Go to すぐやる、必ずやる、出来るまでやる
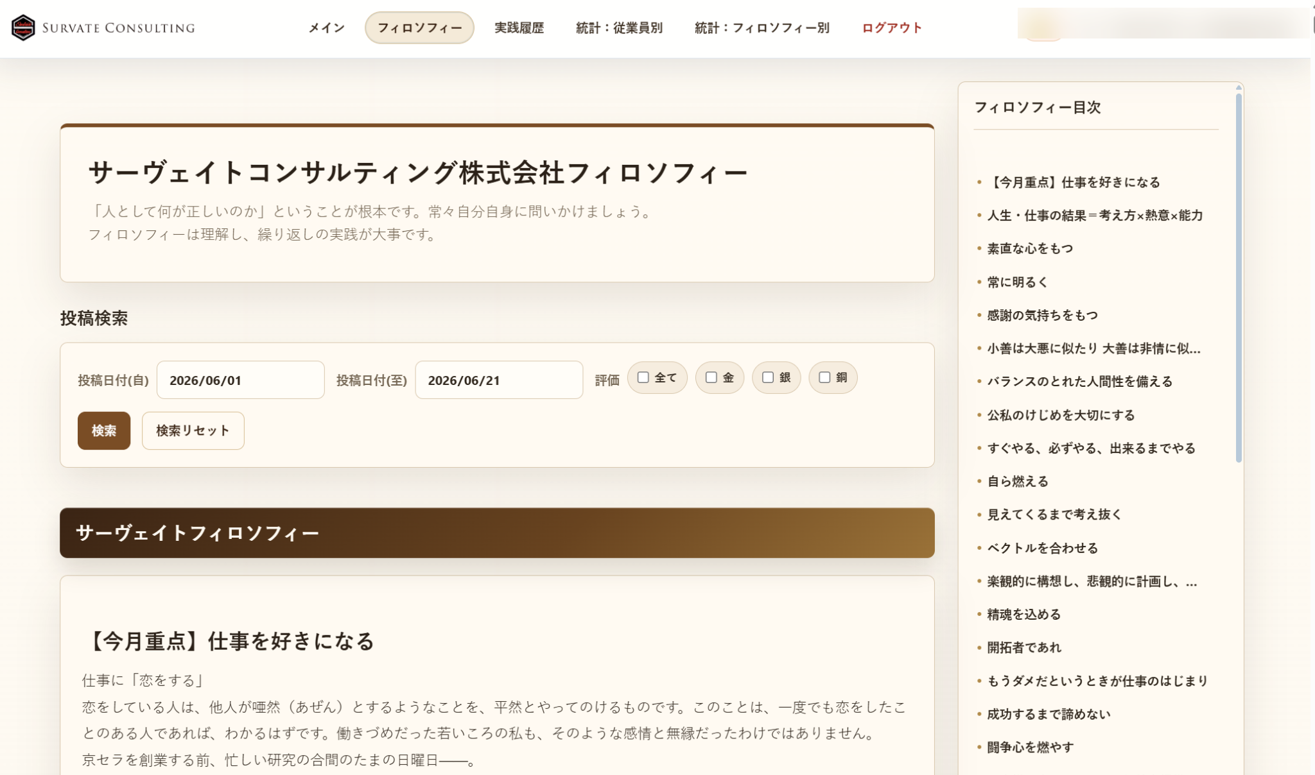1315x775 pixels. tap(1092, 448)
